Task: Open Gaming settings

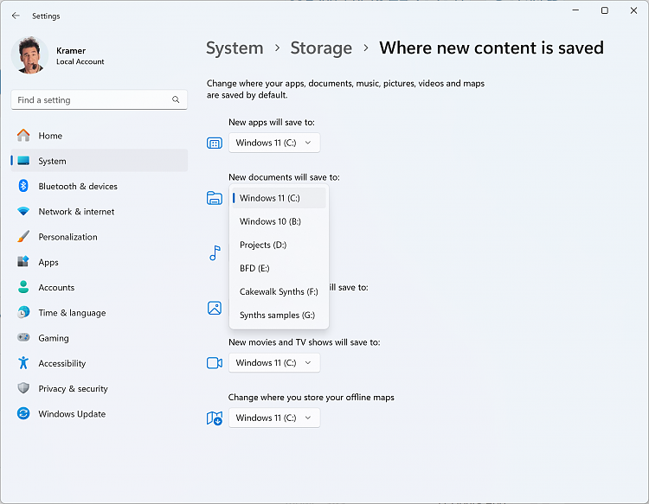Action: (x=99, y=338)
